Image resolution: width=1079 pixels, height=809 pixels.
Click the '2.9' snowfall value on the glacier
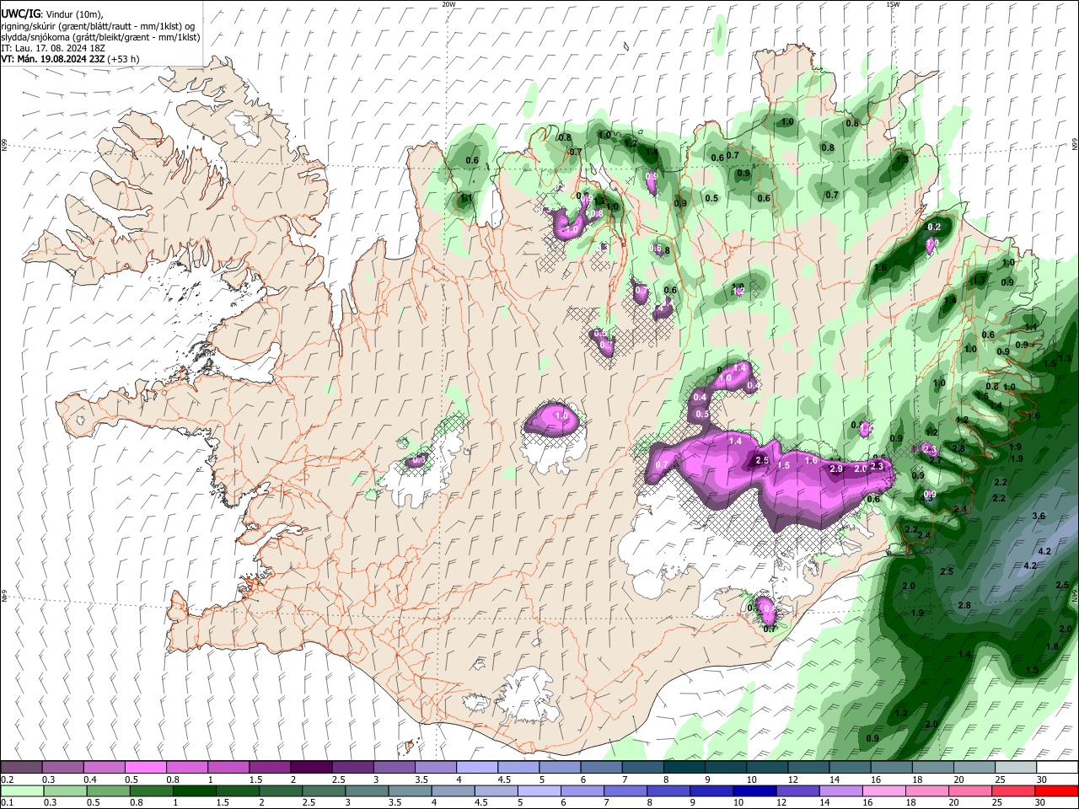(836, 469)
